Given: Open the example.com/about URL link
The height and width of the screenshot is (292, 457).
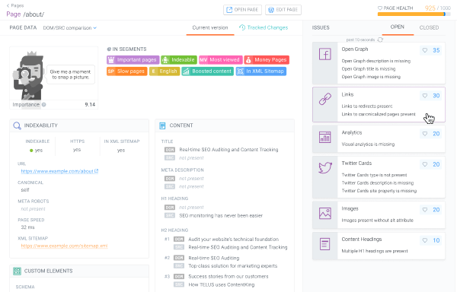Looking at the screenshot, I should (x=59, y=171).
